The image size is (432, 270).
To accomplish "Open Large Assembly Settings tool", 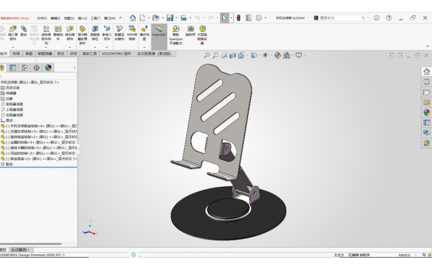I will (202, 35).
